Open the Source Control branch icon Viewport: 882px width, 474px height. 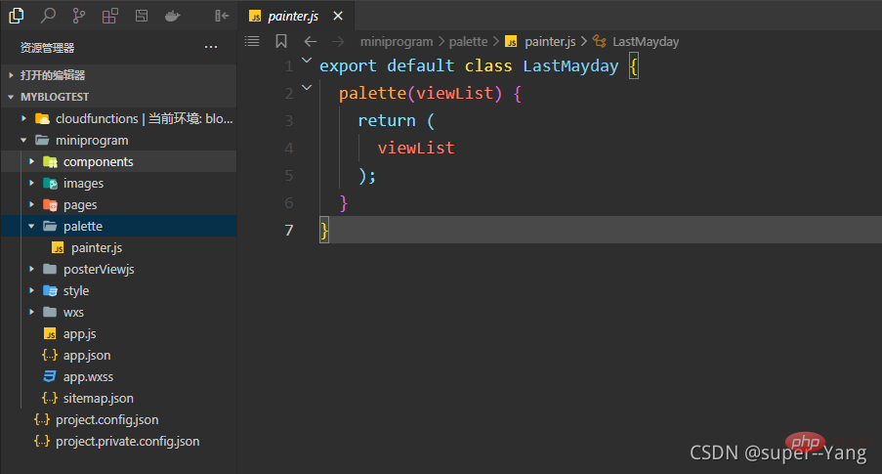78,16
